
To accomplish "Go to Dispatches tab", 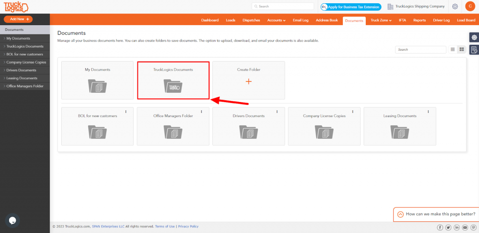I will pos(251,21).
